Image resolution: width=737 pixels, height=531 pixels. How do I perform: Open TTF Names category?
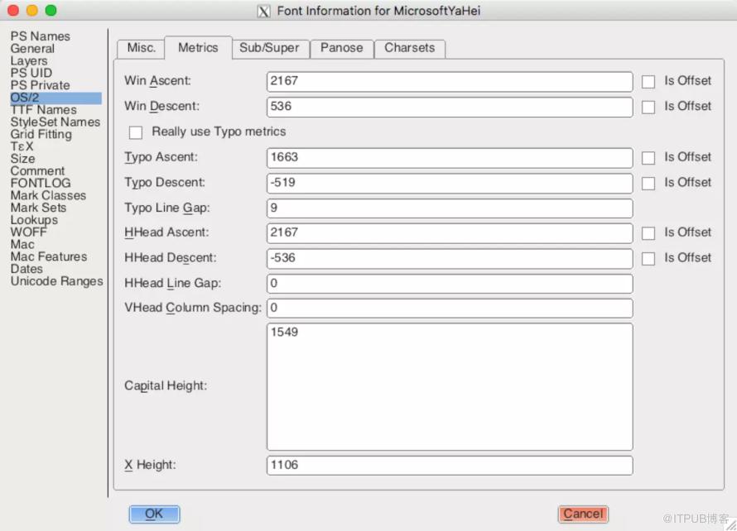(44, 110)
